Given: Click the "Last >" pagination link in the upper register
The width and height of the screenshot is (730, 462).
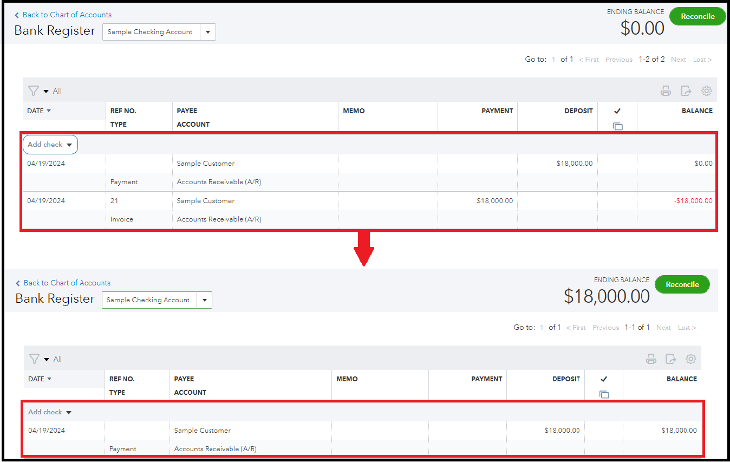Looking at the screenshot, I should point(702,60).
